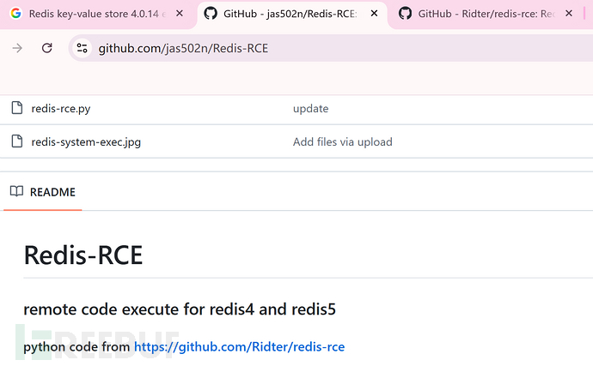
Task: Open the 'Add files via upload' commit message
Action: pyautogui.click(x=343, y=142)
